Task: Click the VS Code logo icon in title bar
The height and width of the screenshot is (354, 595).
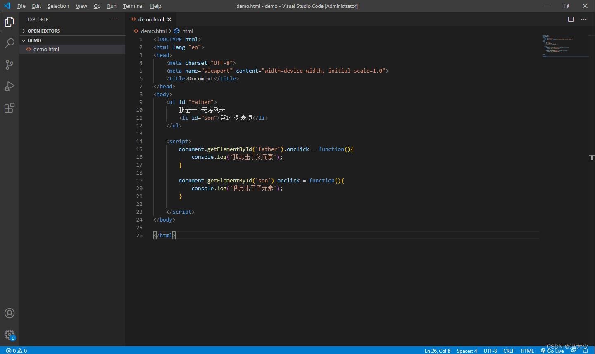Action: coord(7,6)
